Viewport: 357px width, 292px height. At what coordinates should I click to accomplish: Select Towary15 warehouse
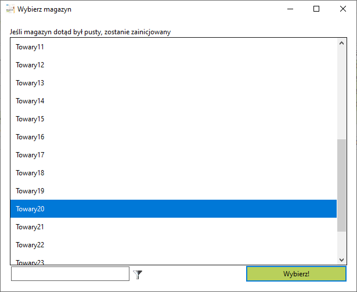tap(174, 119)
